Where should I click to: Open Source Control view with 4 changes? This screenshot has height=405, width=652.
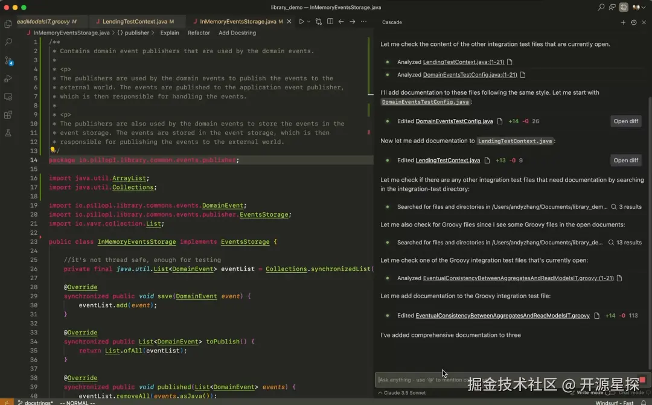tap(8, 60)
